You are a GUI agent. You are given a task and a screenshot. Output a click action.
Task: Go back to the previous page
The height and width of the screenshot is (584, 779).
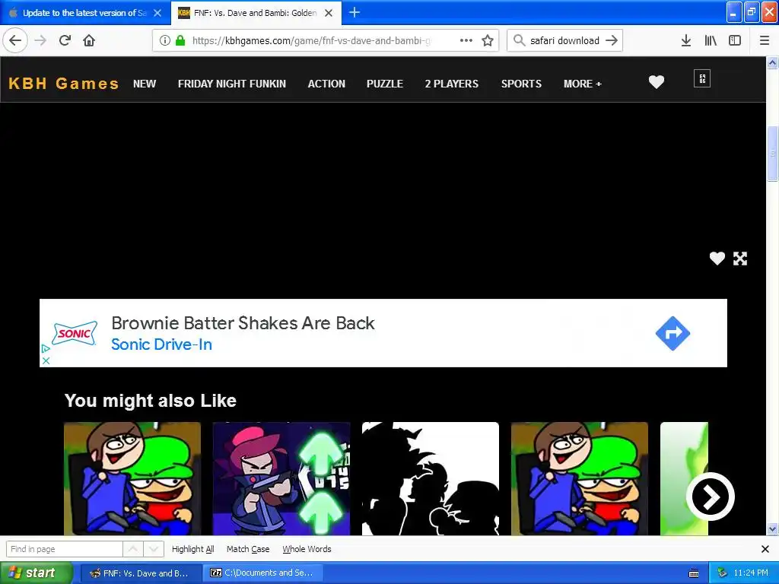click(x=15, y=40)
